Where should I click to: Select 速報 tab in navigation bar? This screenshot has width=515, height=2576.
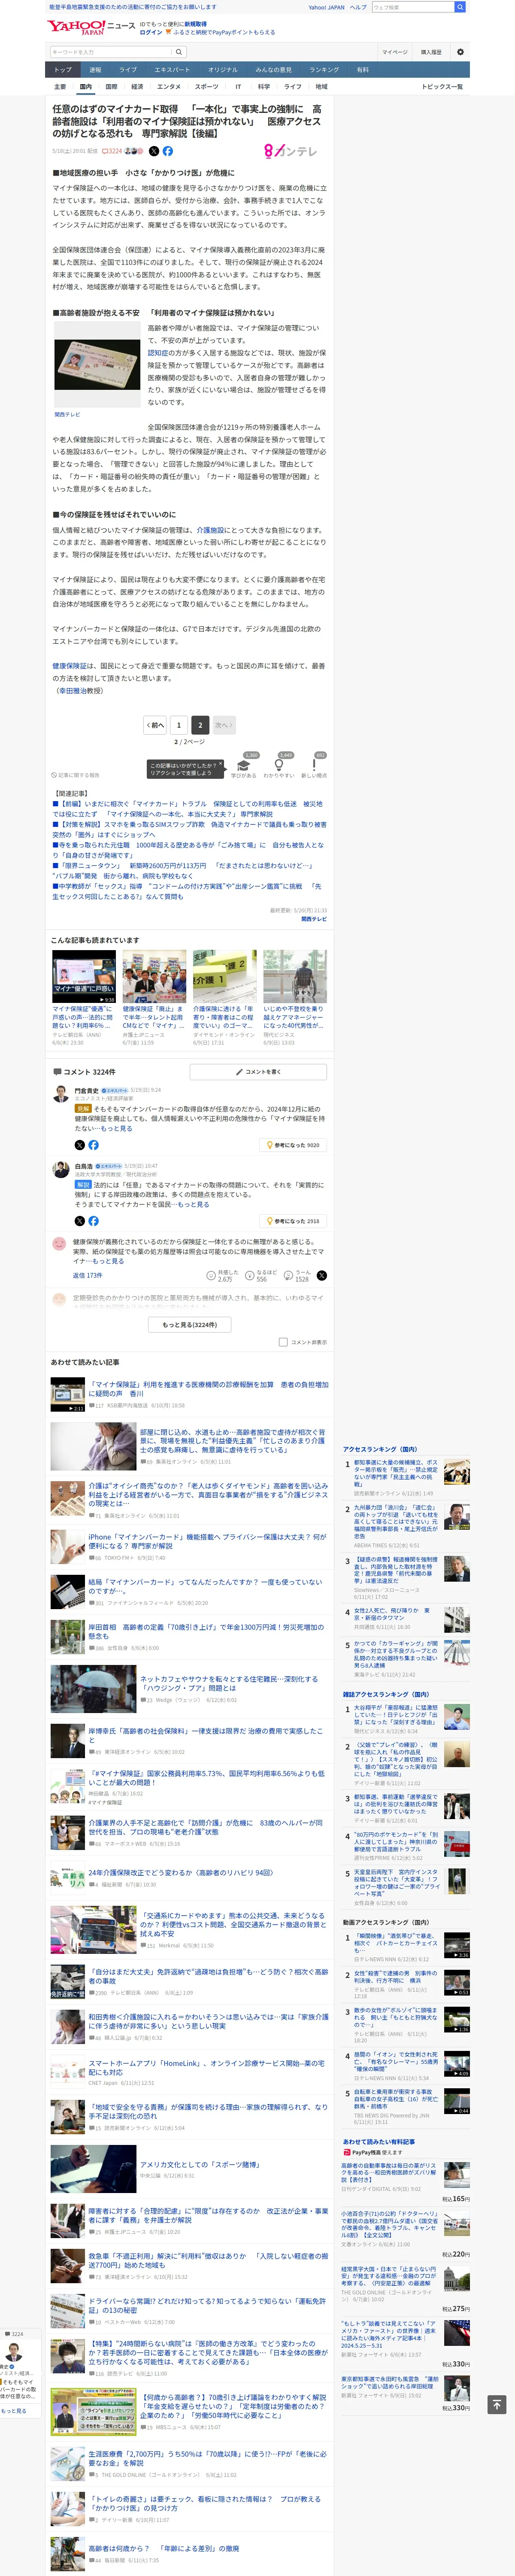tap(95, 70)
